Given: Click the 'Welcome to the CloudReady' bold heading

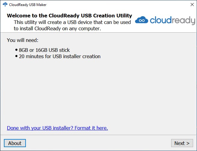Looking at the screenshot, I should (69, 16).
